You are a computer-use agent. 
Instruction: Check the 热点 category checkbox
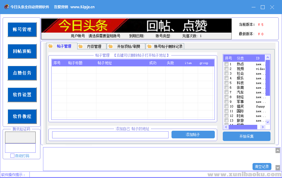[x=226, y=64]
